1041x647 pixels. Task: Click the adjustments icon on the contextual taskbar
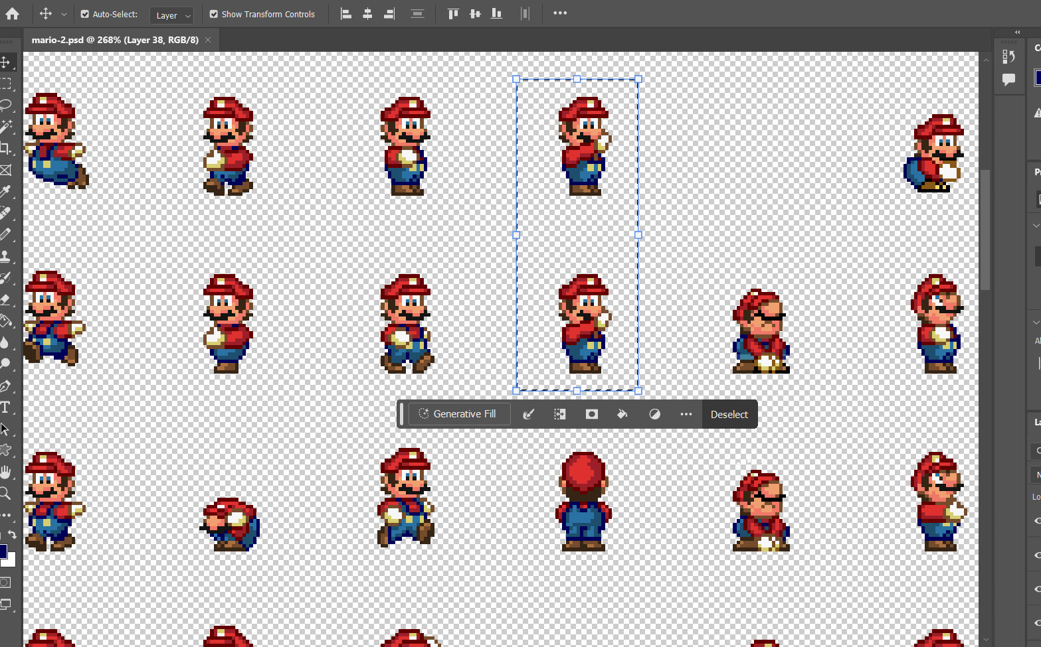654,414
